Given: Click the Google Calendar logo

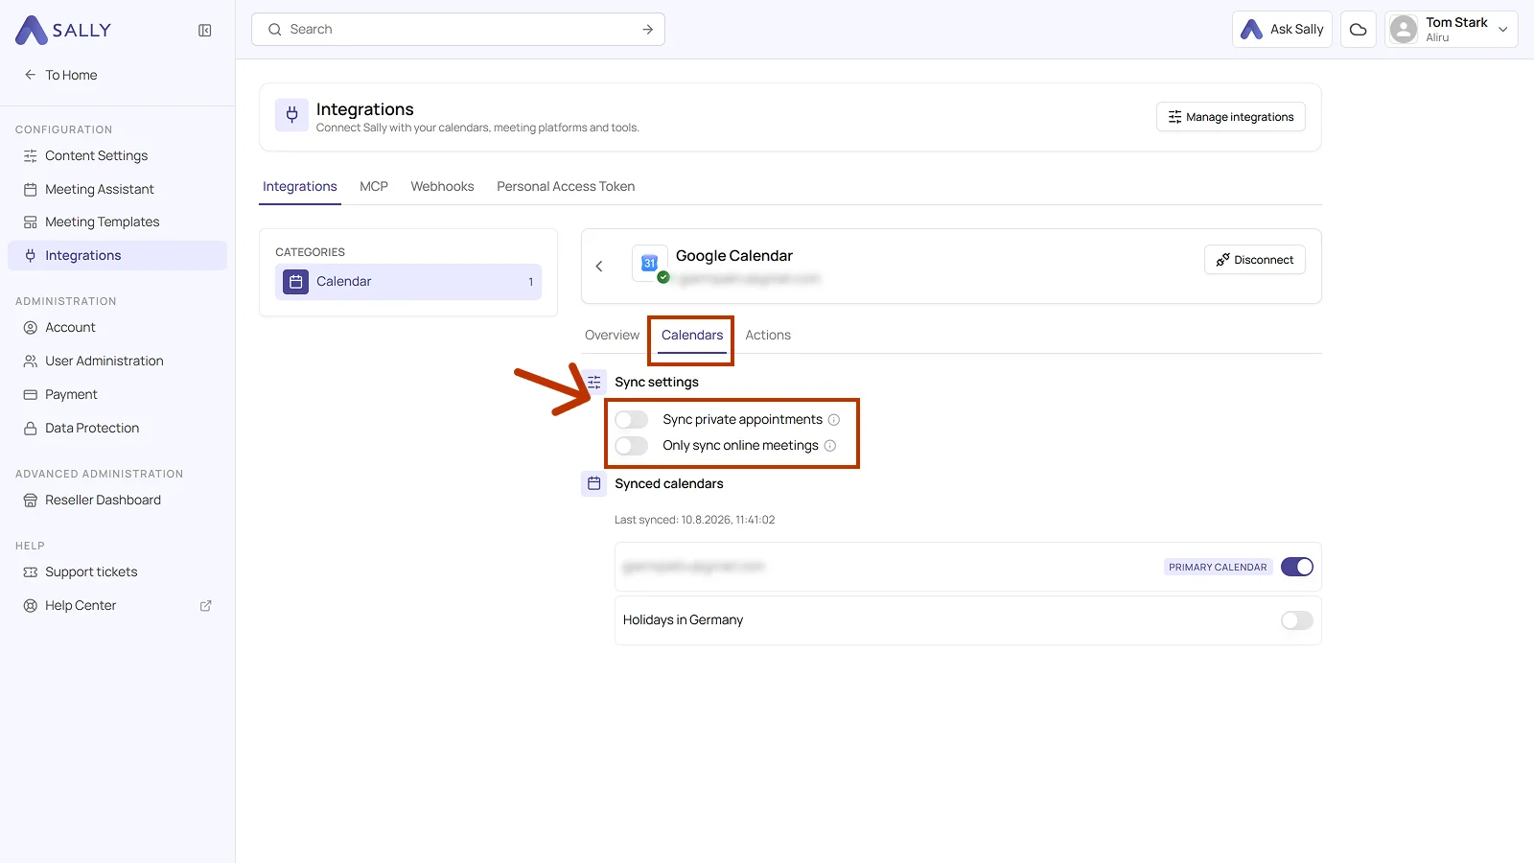Looking at the screenshot, I should click(x=650, y=264).
